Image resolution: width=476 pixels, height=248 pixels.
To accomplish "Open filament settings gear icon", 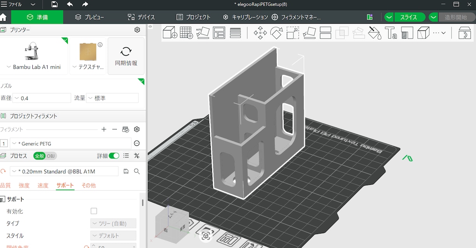I will [137, 129].
